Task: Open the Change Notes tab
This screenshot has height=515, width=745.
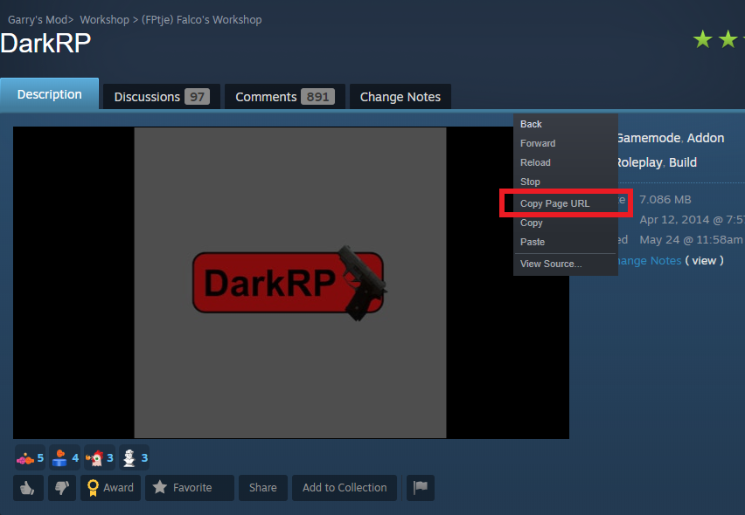Action: 400,97
